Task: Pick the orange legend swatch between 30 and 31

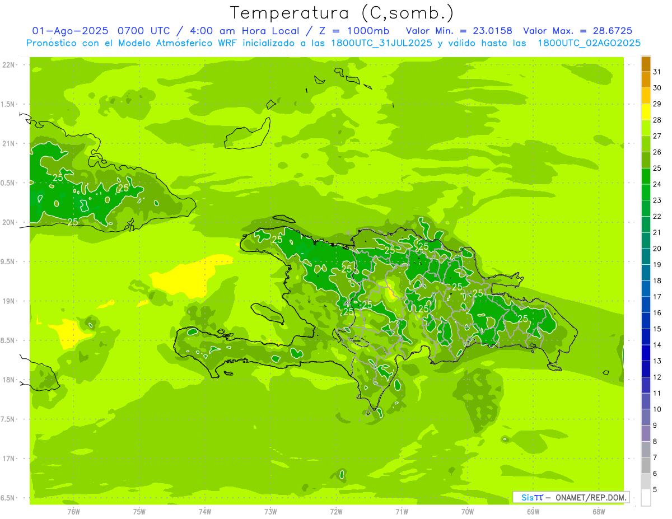Action: [646, 80]
